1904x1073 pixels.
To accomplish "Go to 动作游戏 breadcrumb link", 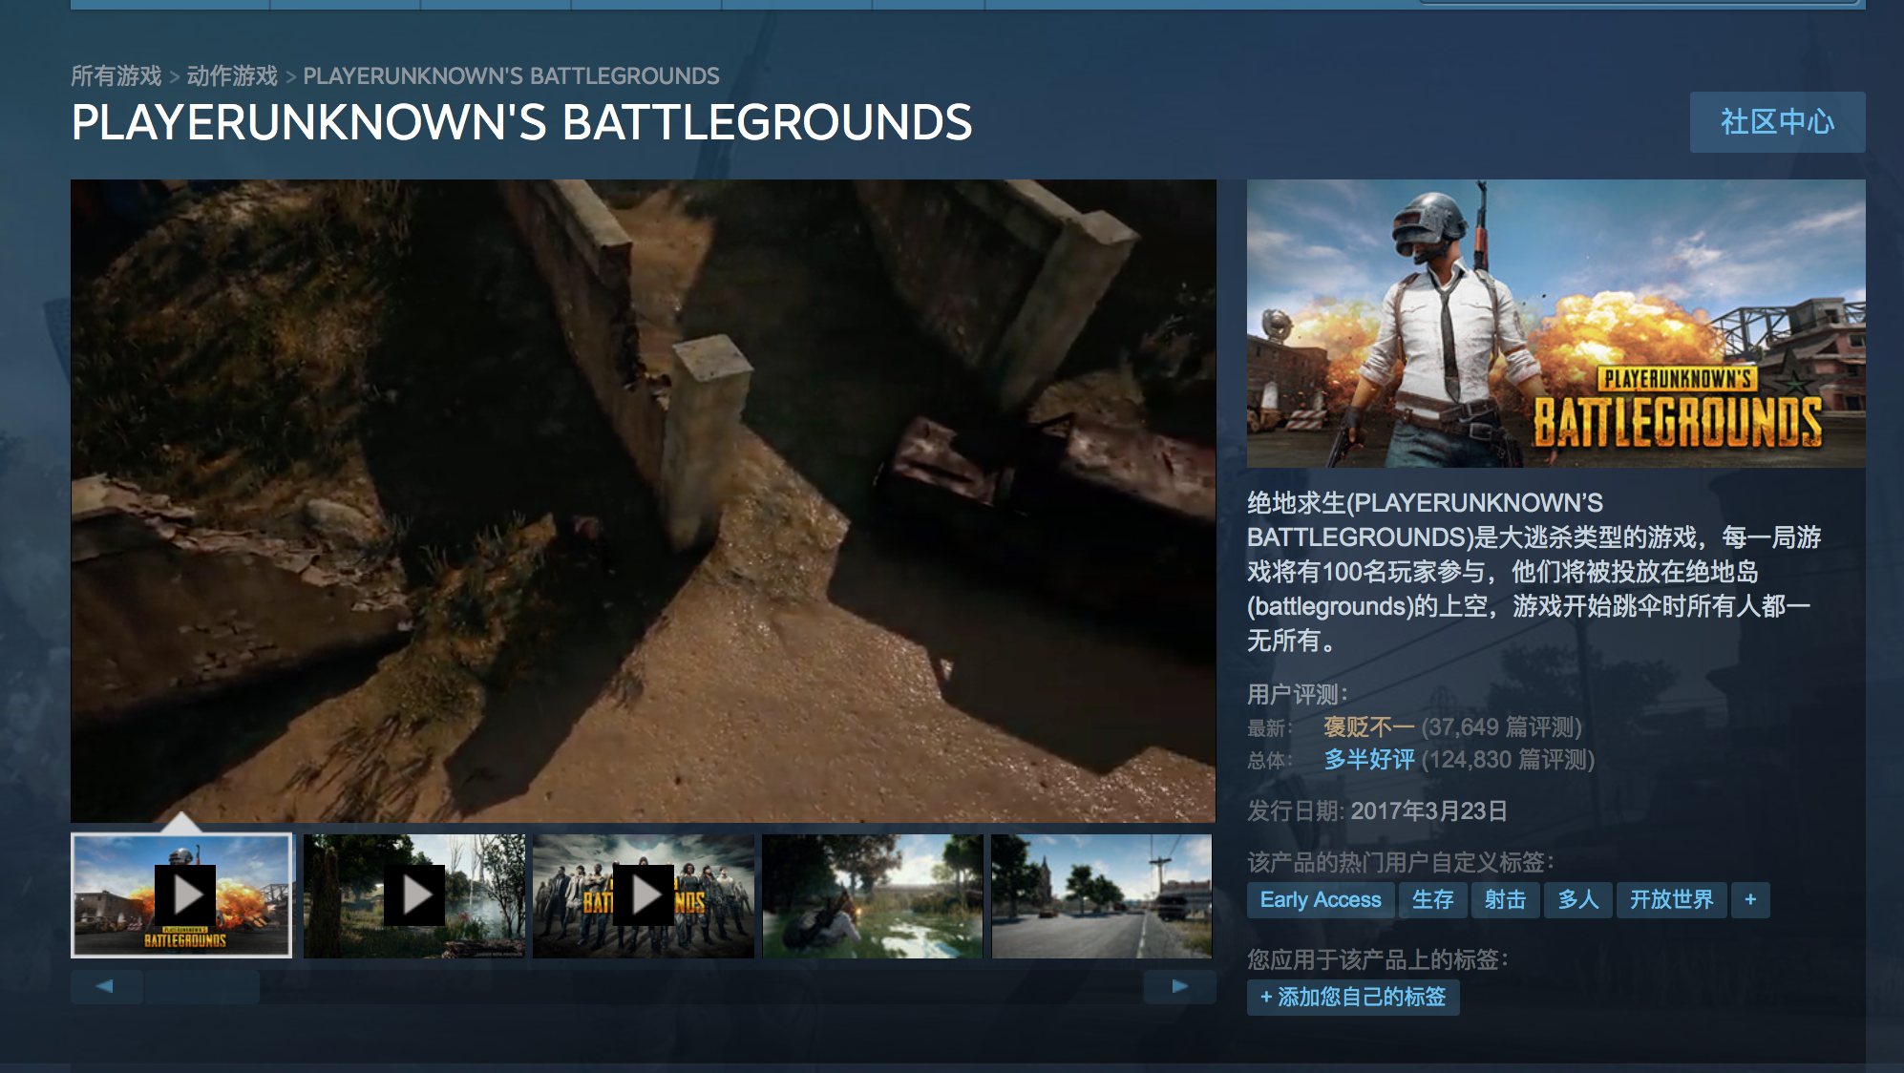I will (x=232, y=75).
